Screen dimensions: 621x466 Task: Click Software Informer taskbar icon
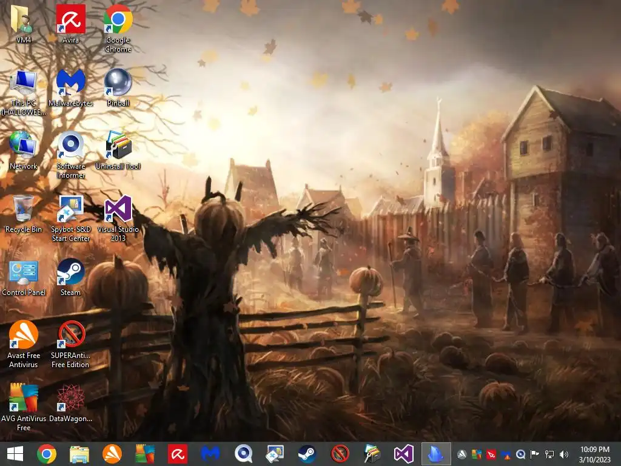243,454
